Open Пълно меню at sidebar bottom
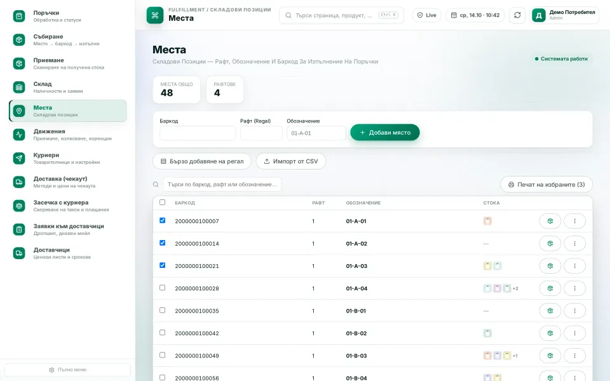Screen dimensions: 610x381 [68, 370]
